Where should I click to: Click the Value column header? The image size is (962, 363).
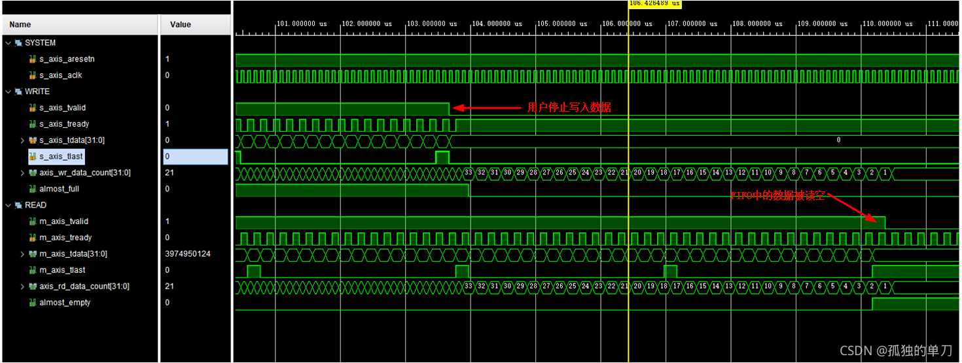(x=181, y=25)
